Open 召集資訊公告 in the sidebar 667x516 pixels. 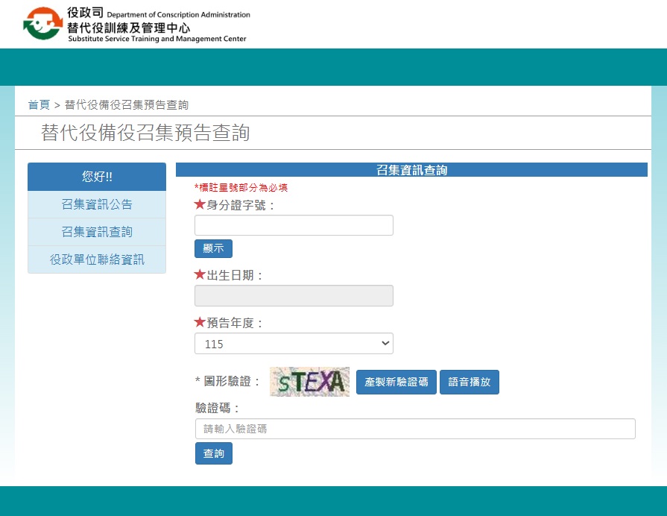[96, 204]
